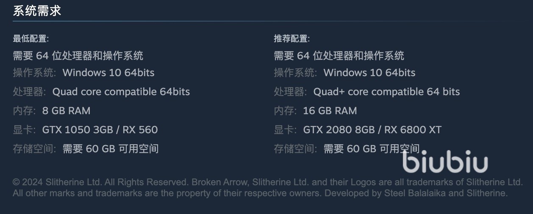Click the minimum Windows 10 64bits text
The height and width of the screenshot is (214, 533).
(x=108, y=73)
